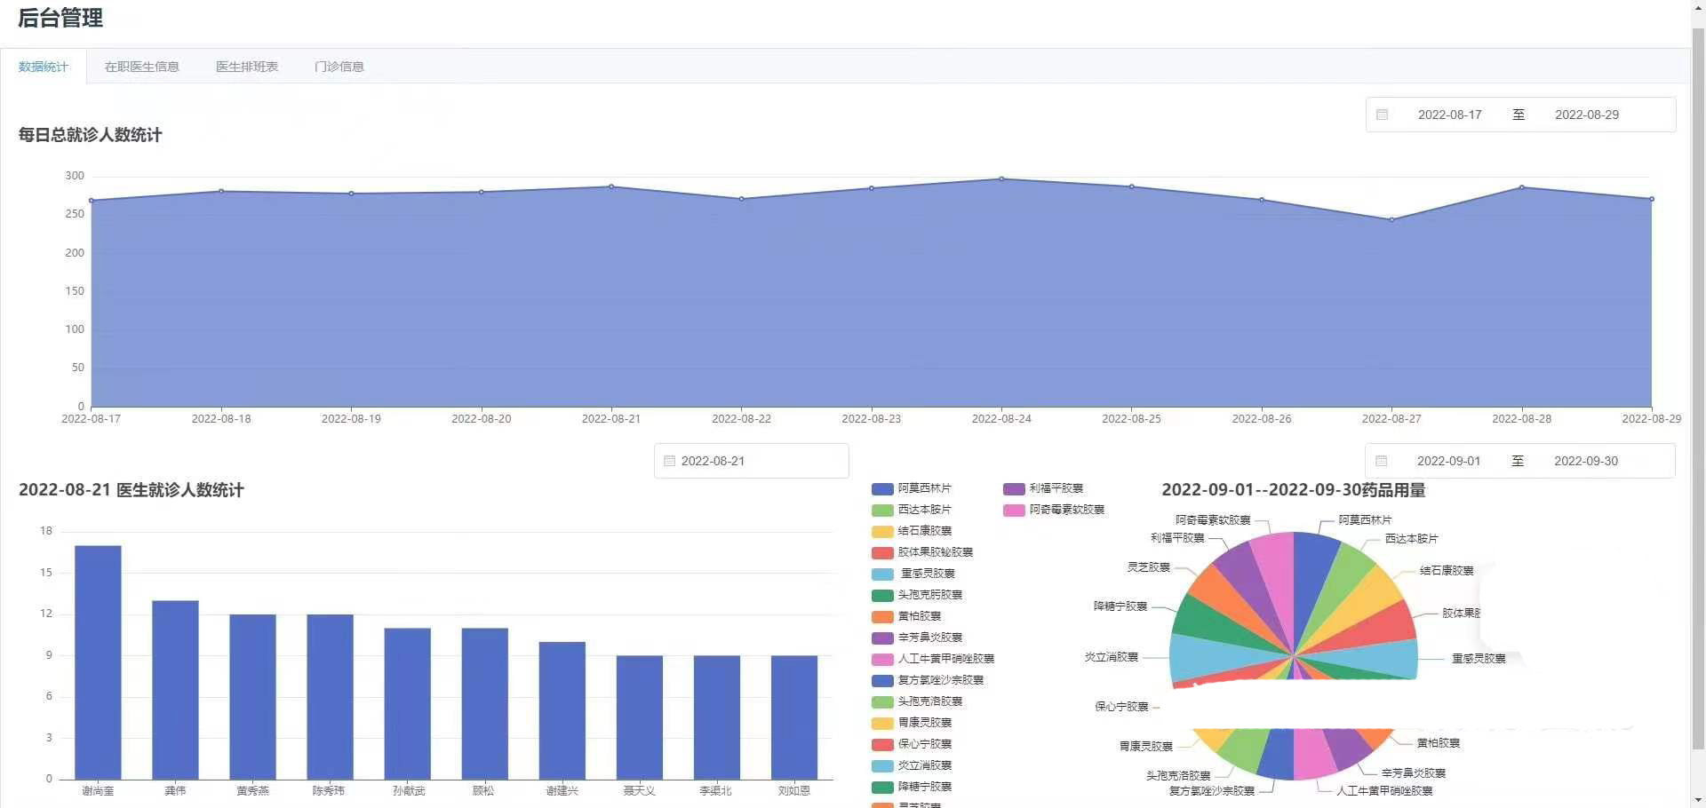Screen dimensions: 1706x808
Task: Open end date 2022-09-30 picker
Action: pyautogui.click(x=1585, y=461)
